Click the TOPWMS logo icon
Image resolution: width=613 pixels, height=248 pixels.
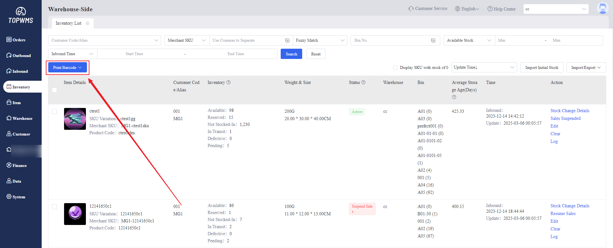click(21, 12)
